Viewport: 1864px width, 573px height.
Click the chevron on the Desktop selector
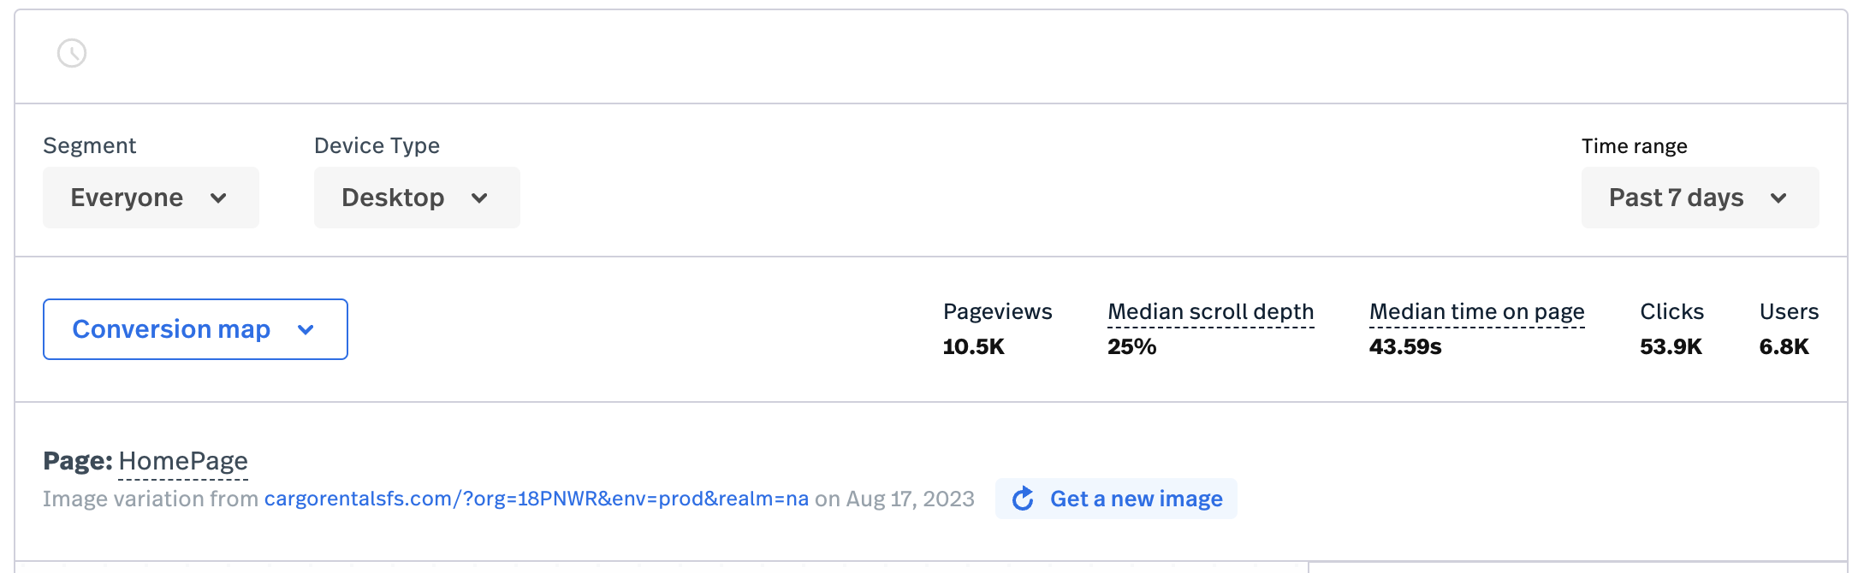(x=479, y=198)
